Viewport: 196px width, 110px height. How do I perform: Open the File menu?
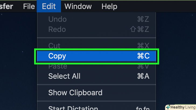(x=29, y=6)
